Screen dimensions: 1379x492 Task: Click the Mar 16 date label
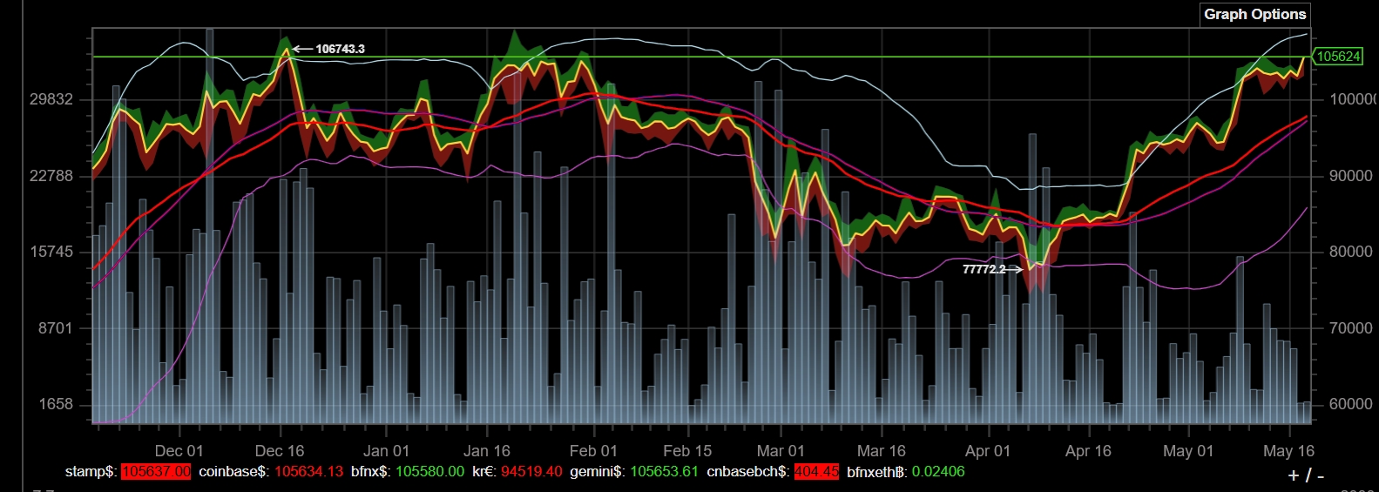click(x=882, y=451)
